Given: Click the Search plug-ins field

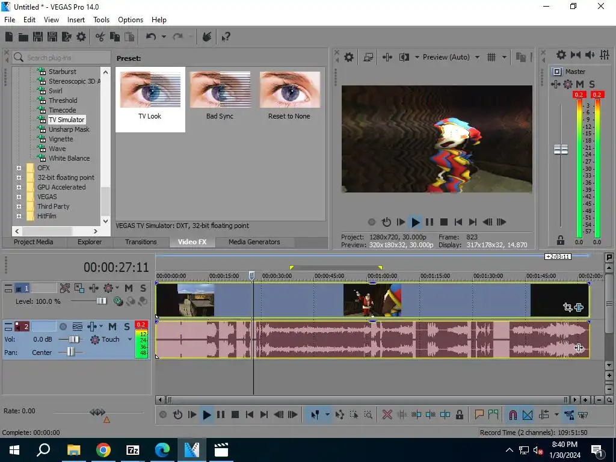Looking at the screenshot, I should pos(62,58).
